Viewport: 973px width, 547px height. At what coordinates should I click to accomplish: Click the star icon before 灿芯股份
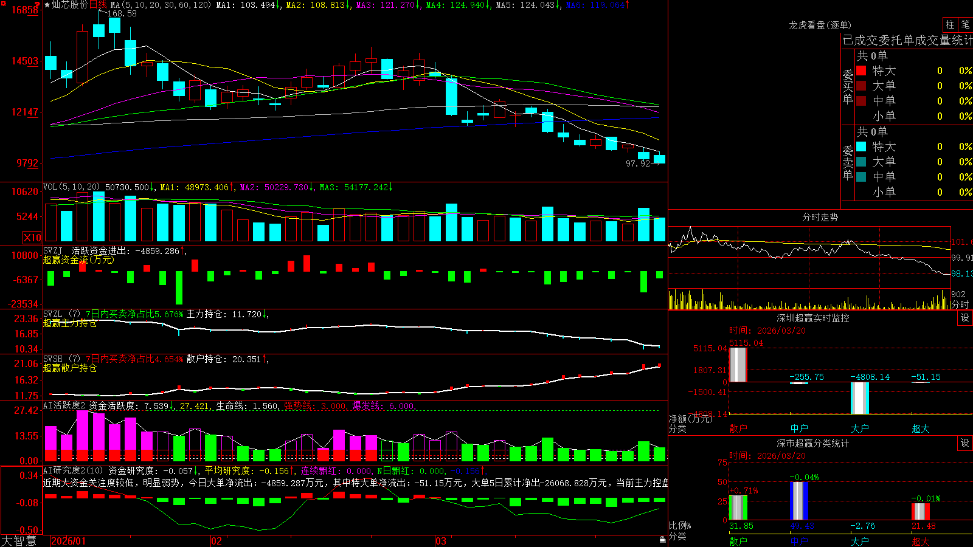click(x=47, y=5)
